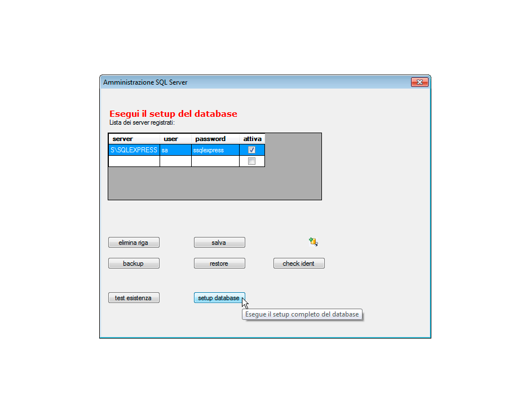Select the password cell ssqlexpress
This screenshot has height=413, width=530.
click(x=215, y=150)
